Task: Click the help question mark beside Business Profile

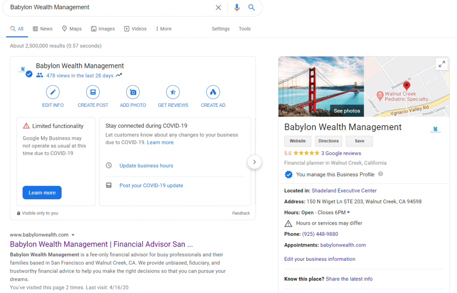Action: tap(380, 174)
